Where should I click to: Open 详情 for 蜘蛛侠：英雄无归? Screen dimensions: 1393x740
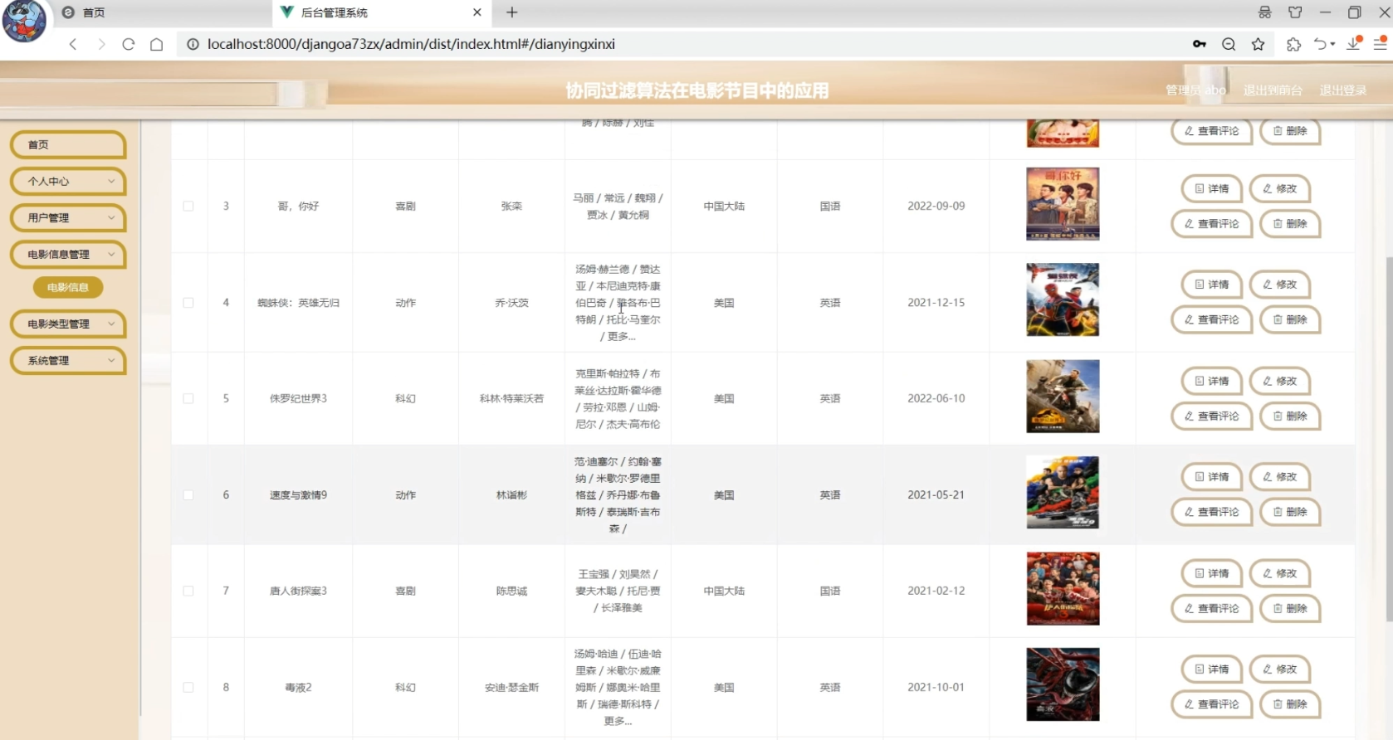click(1212, 284)
